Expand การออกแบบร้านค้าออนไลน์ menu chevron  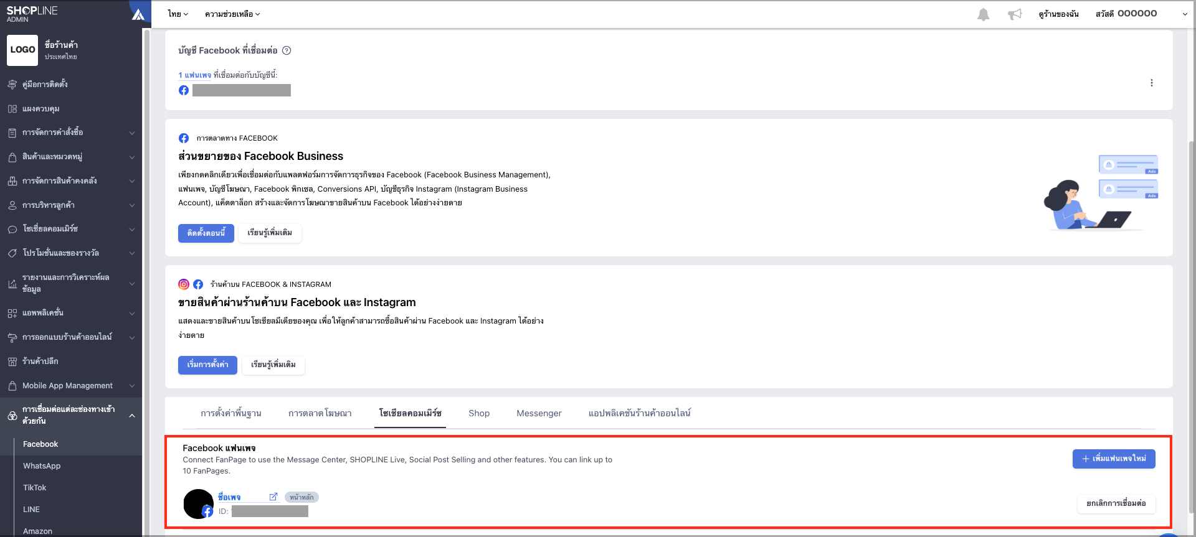click(132, 337)
